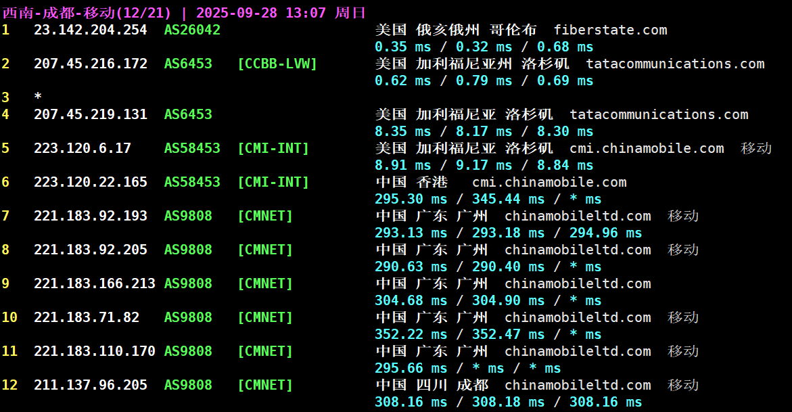Select hop 4 tatacommunications.com hostname
The width and height of the screenshot is (792, 412).
(x=659, y=114)
